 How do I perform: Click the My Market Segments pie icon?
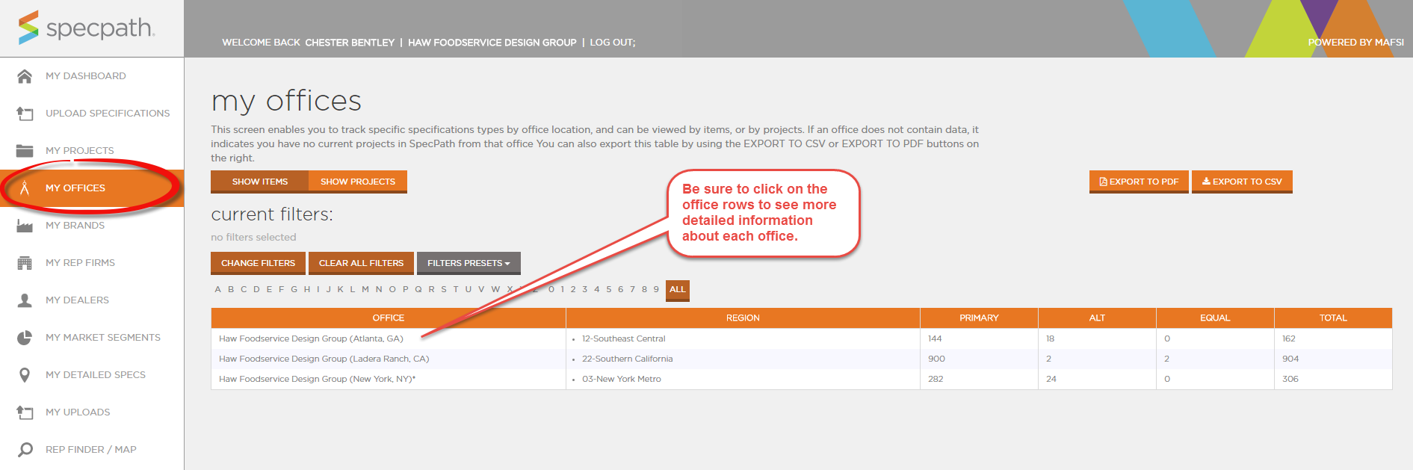tap(25, 338)
